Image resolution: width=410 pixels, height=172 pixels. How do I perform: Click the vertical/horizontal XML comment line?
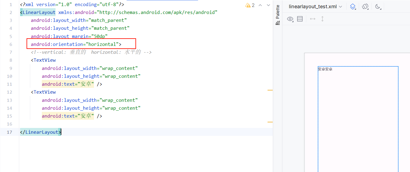[91, 52]
